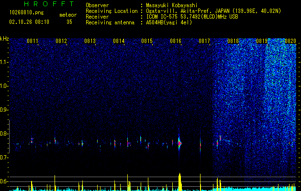The image size is (301, 191).
Task: Click the 0819 time marker
Action: [x=262, y=41]
